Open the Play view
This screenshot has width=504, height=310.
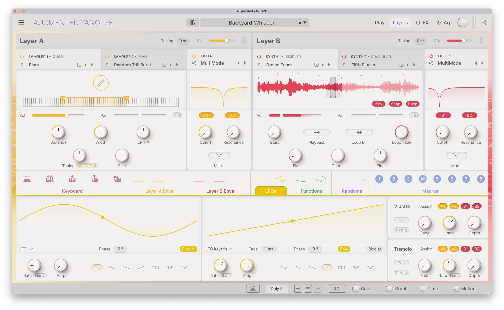tap(379, 23)
